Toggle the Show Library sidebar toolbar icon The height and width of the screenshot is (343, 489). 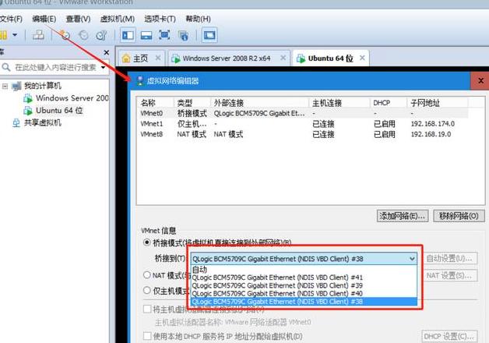click(128, 34)
